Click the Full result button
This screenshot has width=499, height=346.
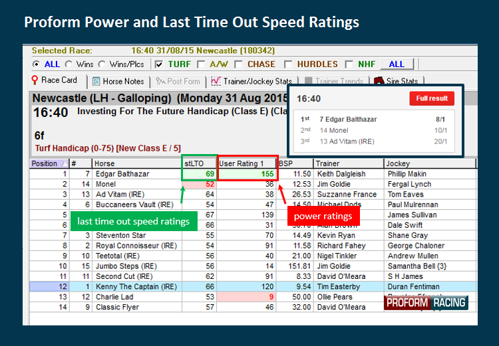tap(432, 98)
